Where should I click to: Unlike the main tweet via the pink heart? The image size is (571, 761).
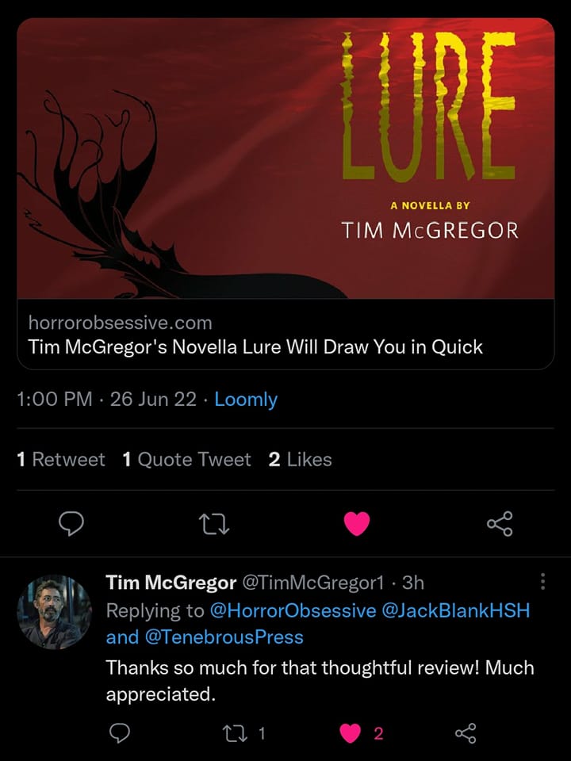point(357,524)
